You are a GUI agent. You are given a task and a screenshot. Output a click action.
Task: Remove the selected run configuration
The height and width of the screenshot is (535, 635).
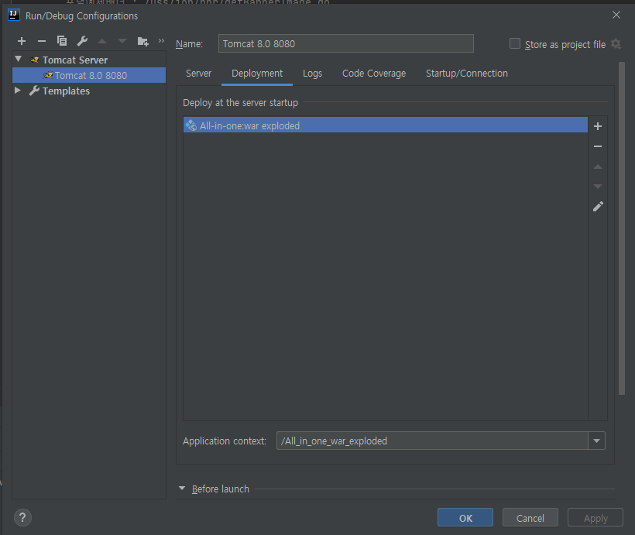click(42, 41)
